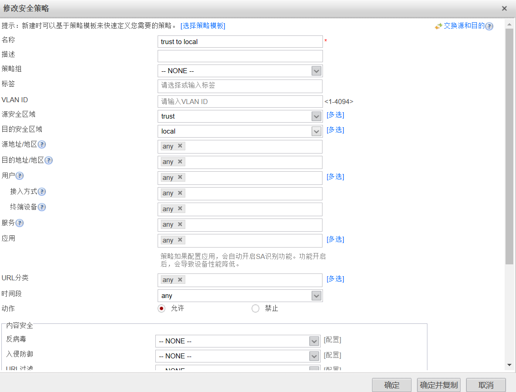516x392 pixels.
Task: Expand the 时间段 dropdown
Action: [x=316, y=296]
